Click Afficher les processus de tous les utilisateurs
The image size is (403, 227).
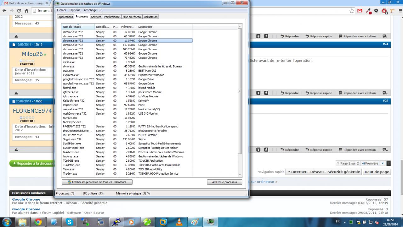97,182
